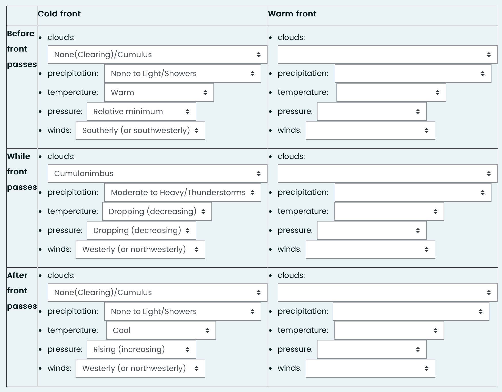The height and width of the screenshot is (392, 502).
Task: Open the Southerly (or southwesterly) winds dropdown
Action: point(140,130)
